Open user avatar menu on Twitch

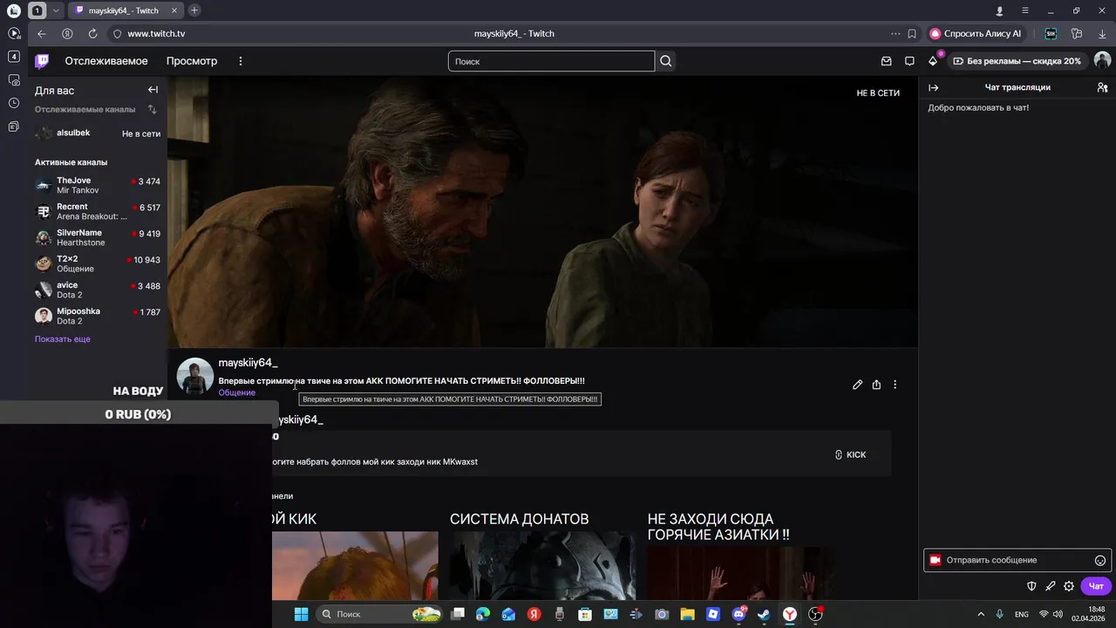[1102, 61]
